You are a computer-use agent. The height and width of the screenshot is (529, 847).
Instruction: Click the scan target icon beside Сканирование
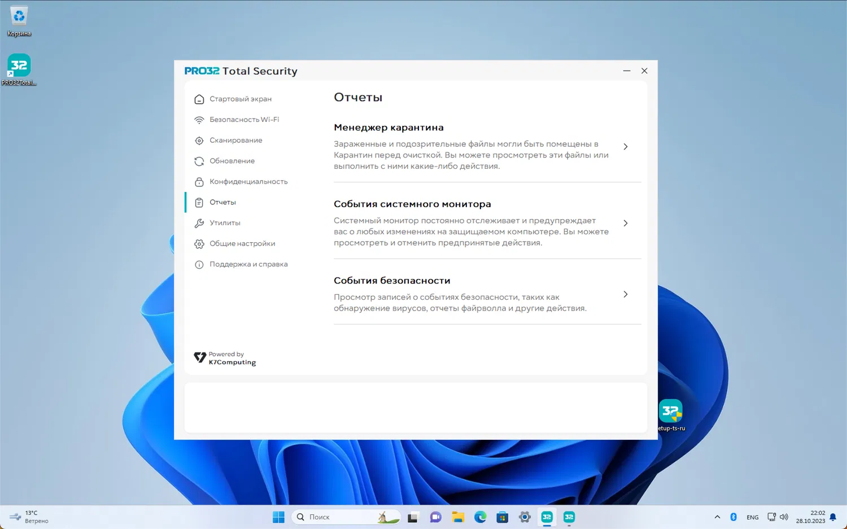[x=199, y=141]
